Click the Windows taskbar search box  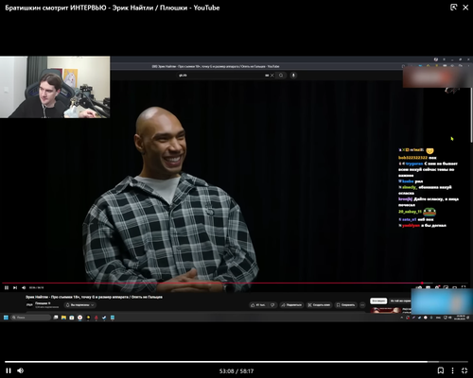[x=30, y=318]
